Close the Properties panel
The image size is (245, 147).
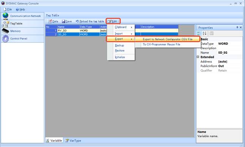[241, 28]
